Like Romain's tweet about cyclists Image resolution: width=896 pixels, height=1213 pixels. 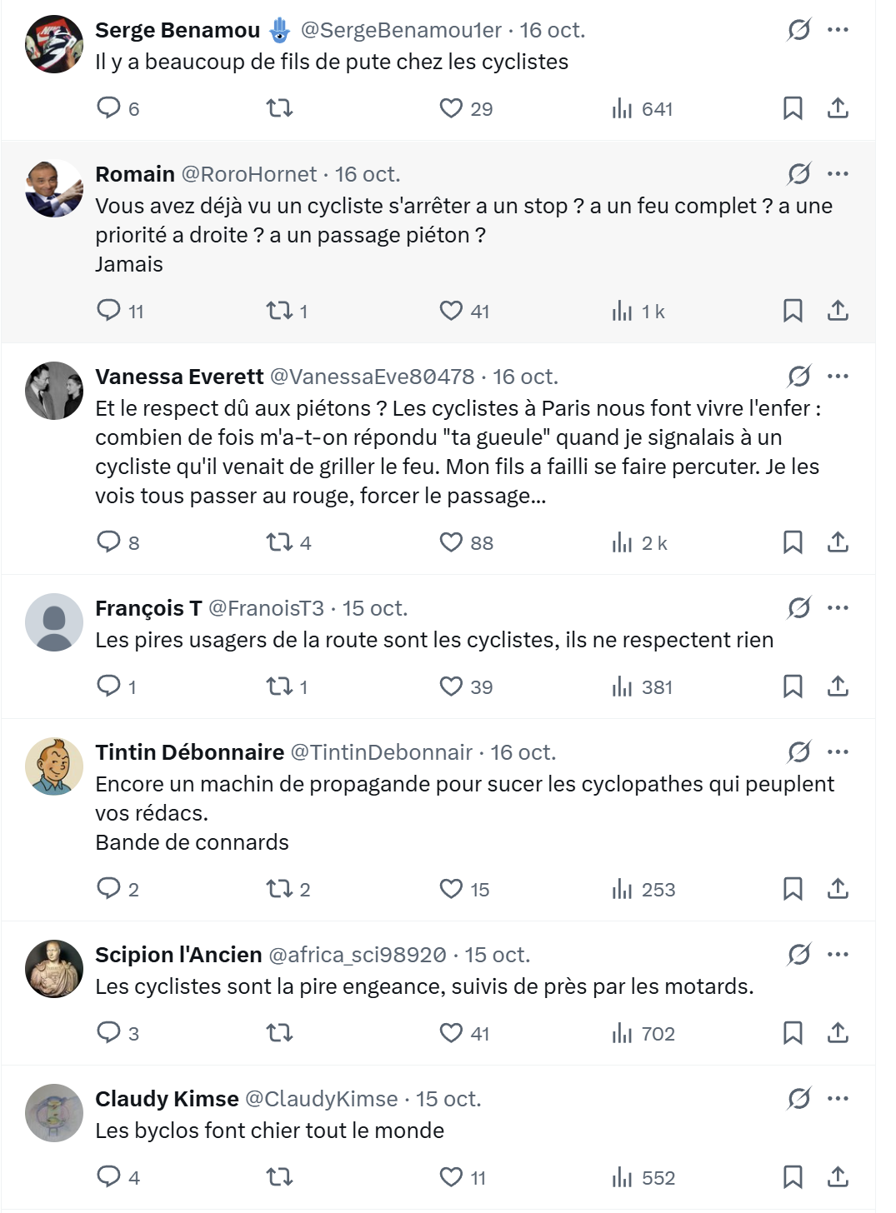coord(451,311)
